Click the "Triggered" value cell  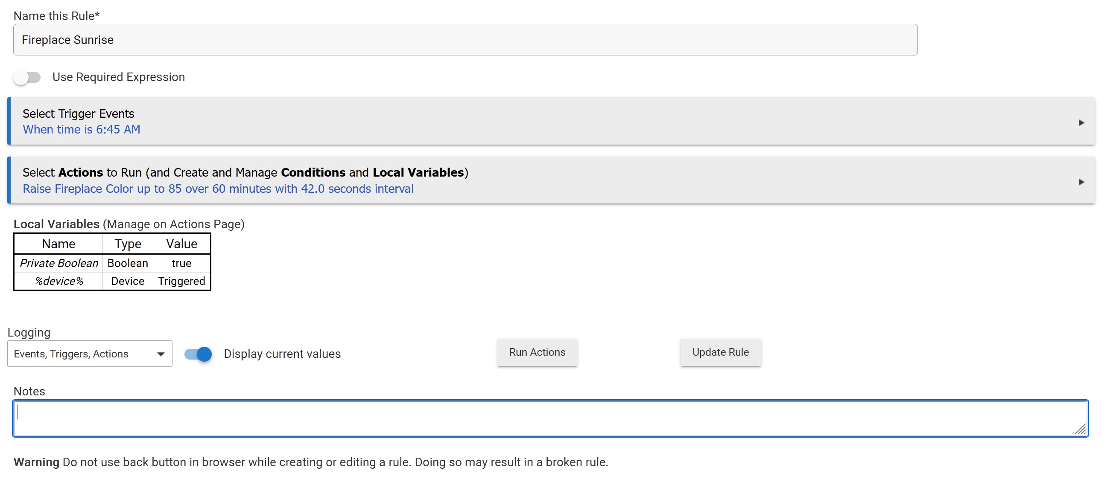[181, 282]
